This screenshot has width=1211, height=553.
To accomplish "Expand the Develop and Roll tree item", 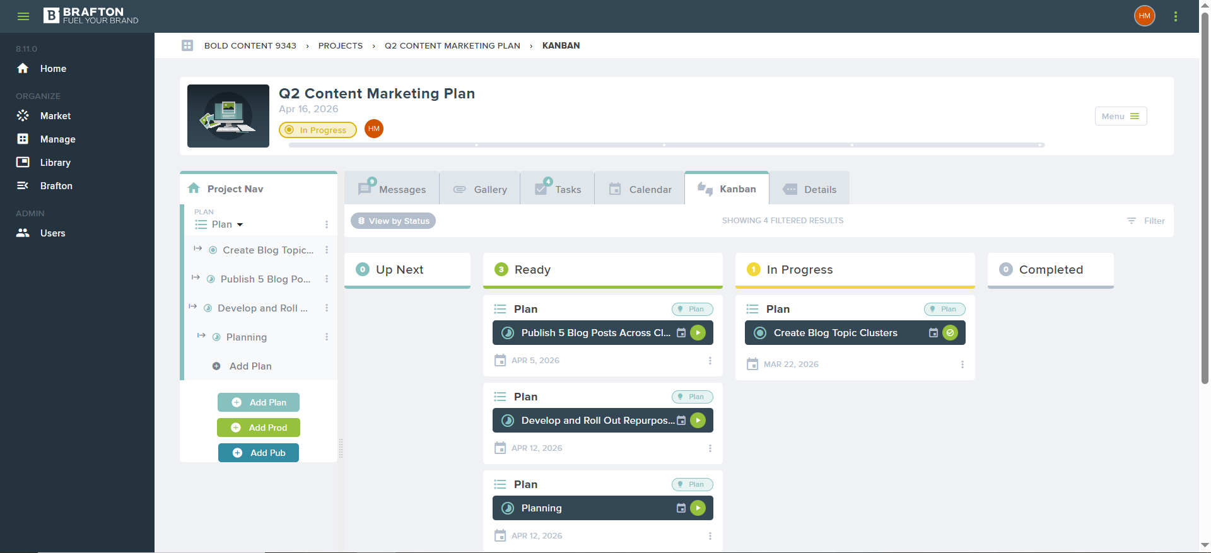I will [193, 307].
